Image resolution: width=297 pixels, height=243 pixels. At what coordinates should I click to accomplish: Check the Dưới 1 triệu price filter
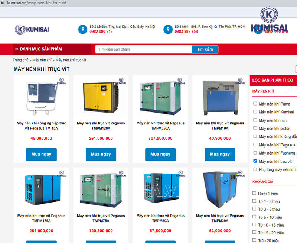click(x=254, y=193)
